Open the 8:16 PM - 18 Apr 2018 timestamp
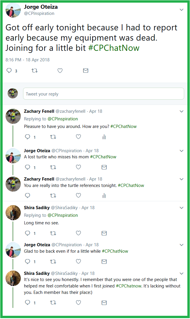Image resolution: width=190 pixels, height=319 pixels. pyautogui.click(x=27, y=60)
